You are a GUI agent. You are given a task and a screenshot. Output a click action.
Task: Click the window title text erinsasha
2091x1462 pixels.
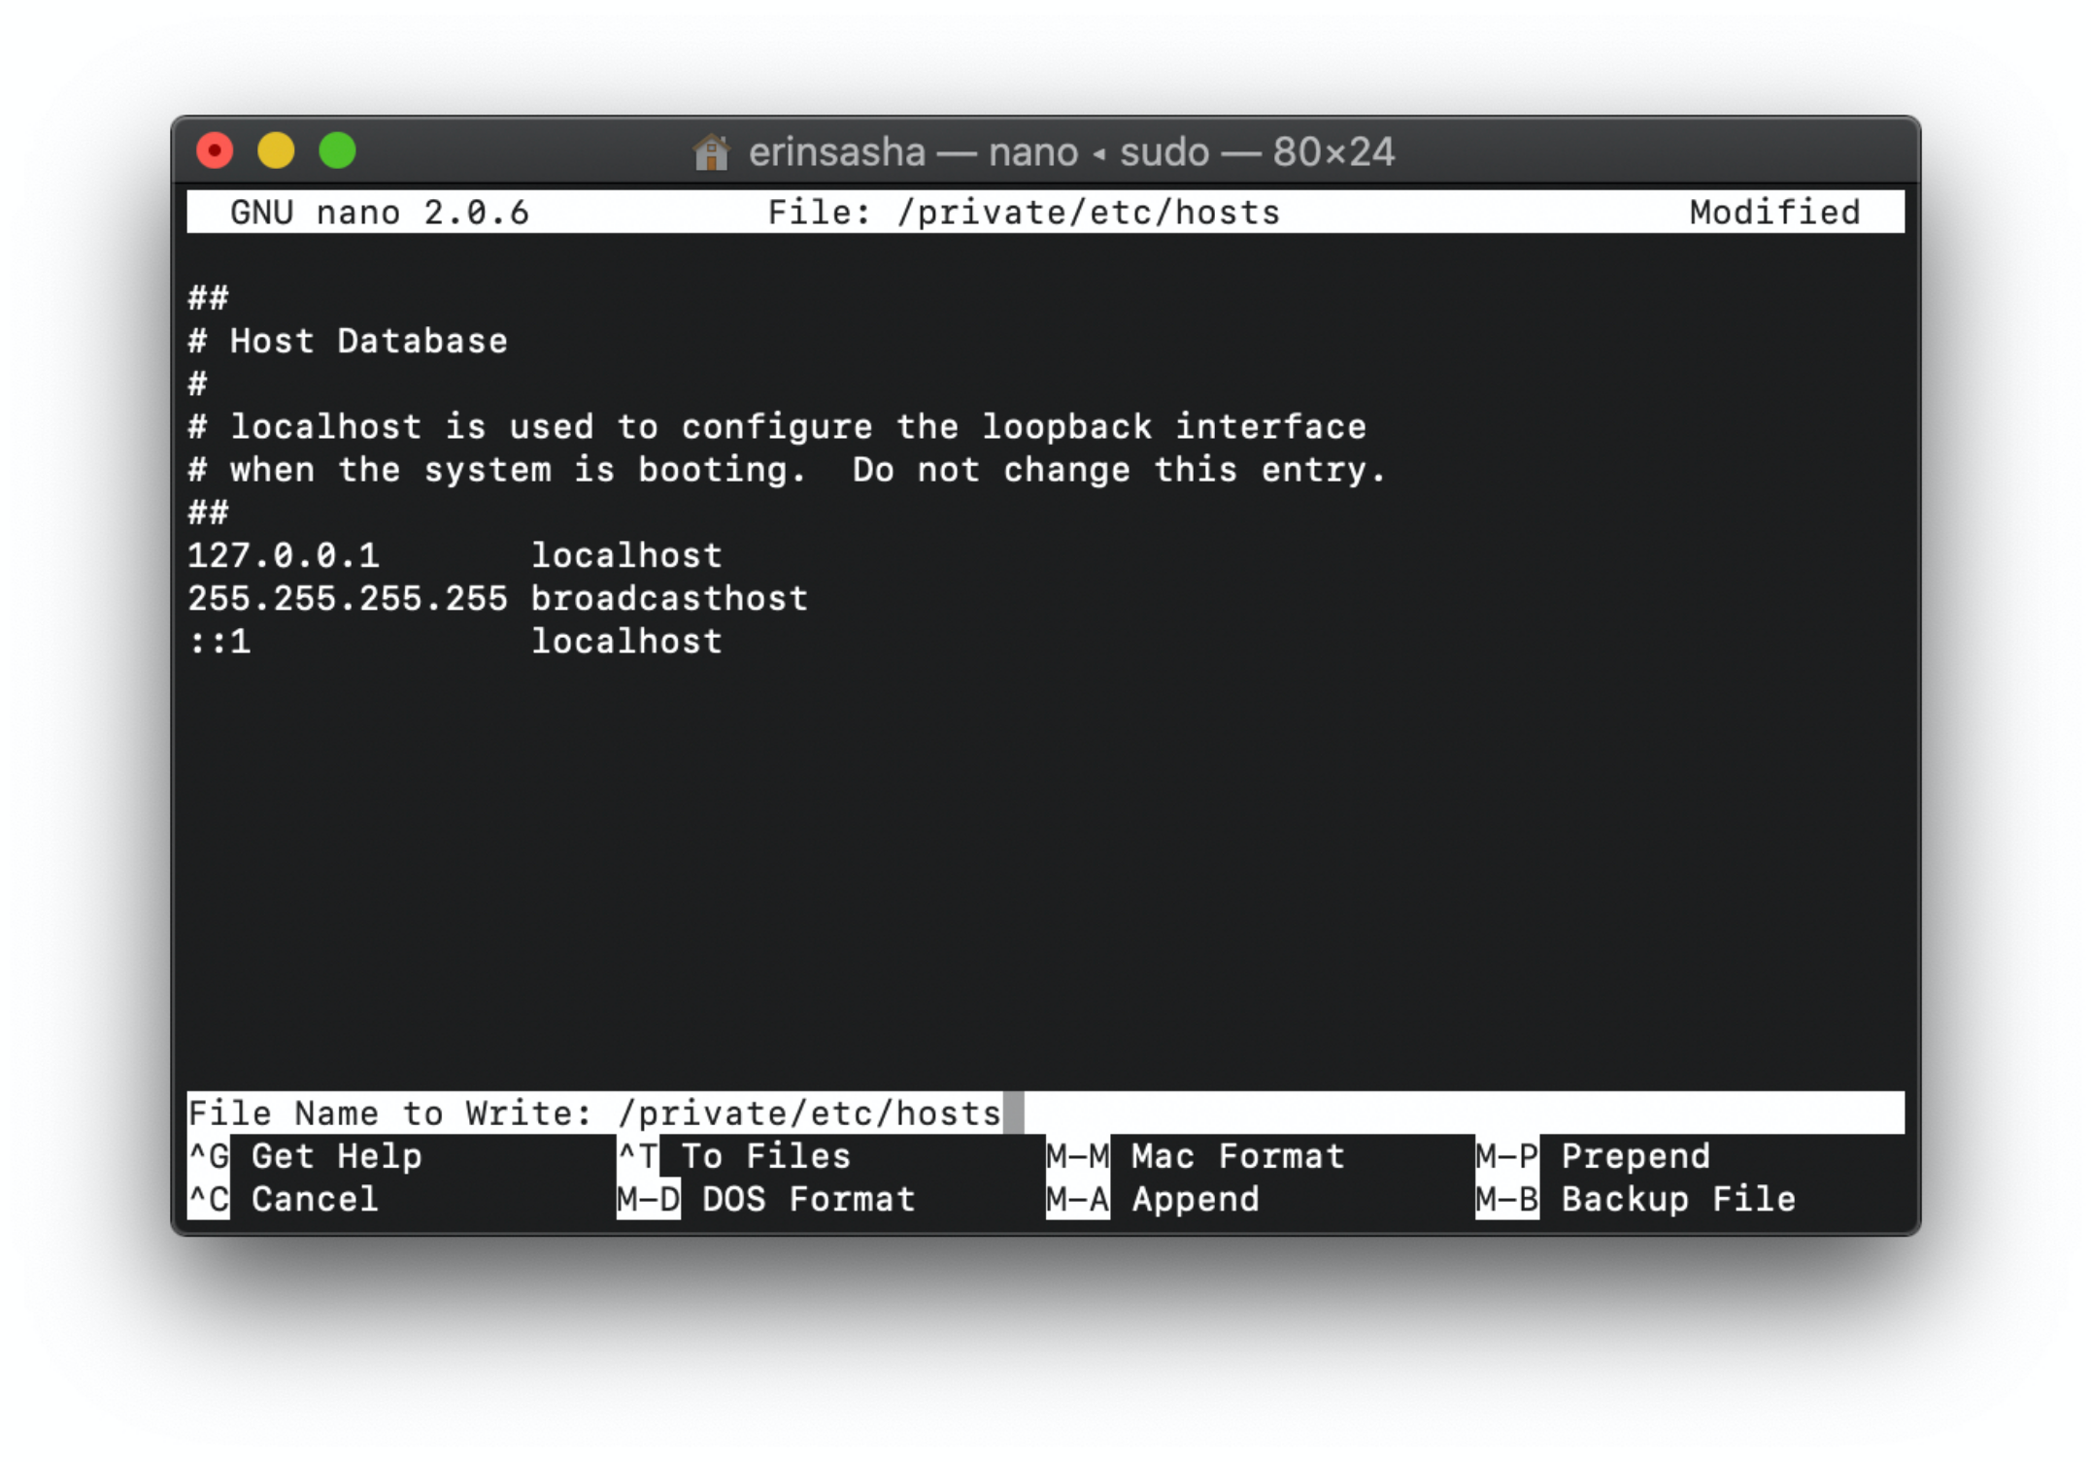pyautogui.click(x=837, y=152)
